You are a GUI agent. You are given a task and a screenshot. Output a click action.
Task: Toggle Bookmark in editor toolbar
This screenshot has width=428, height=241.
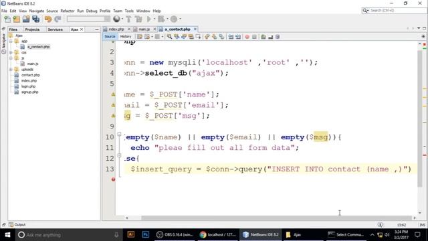pos(221,37)
